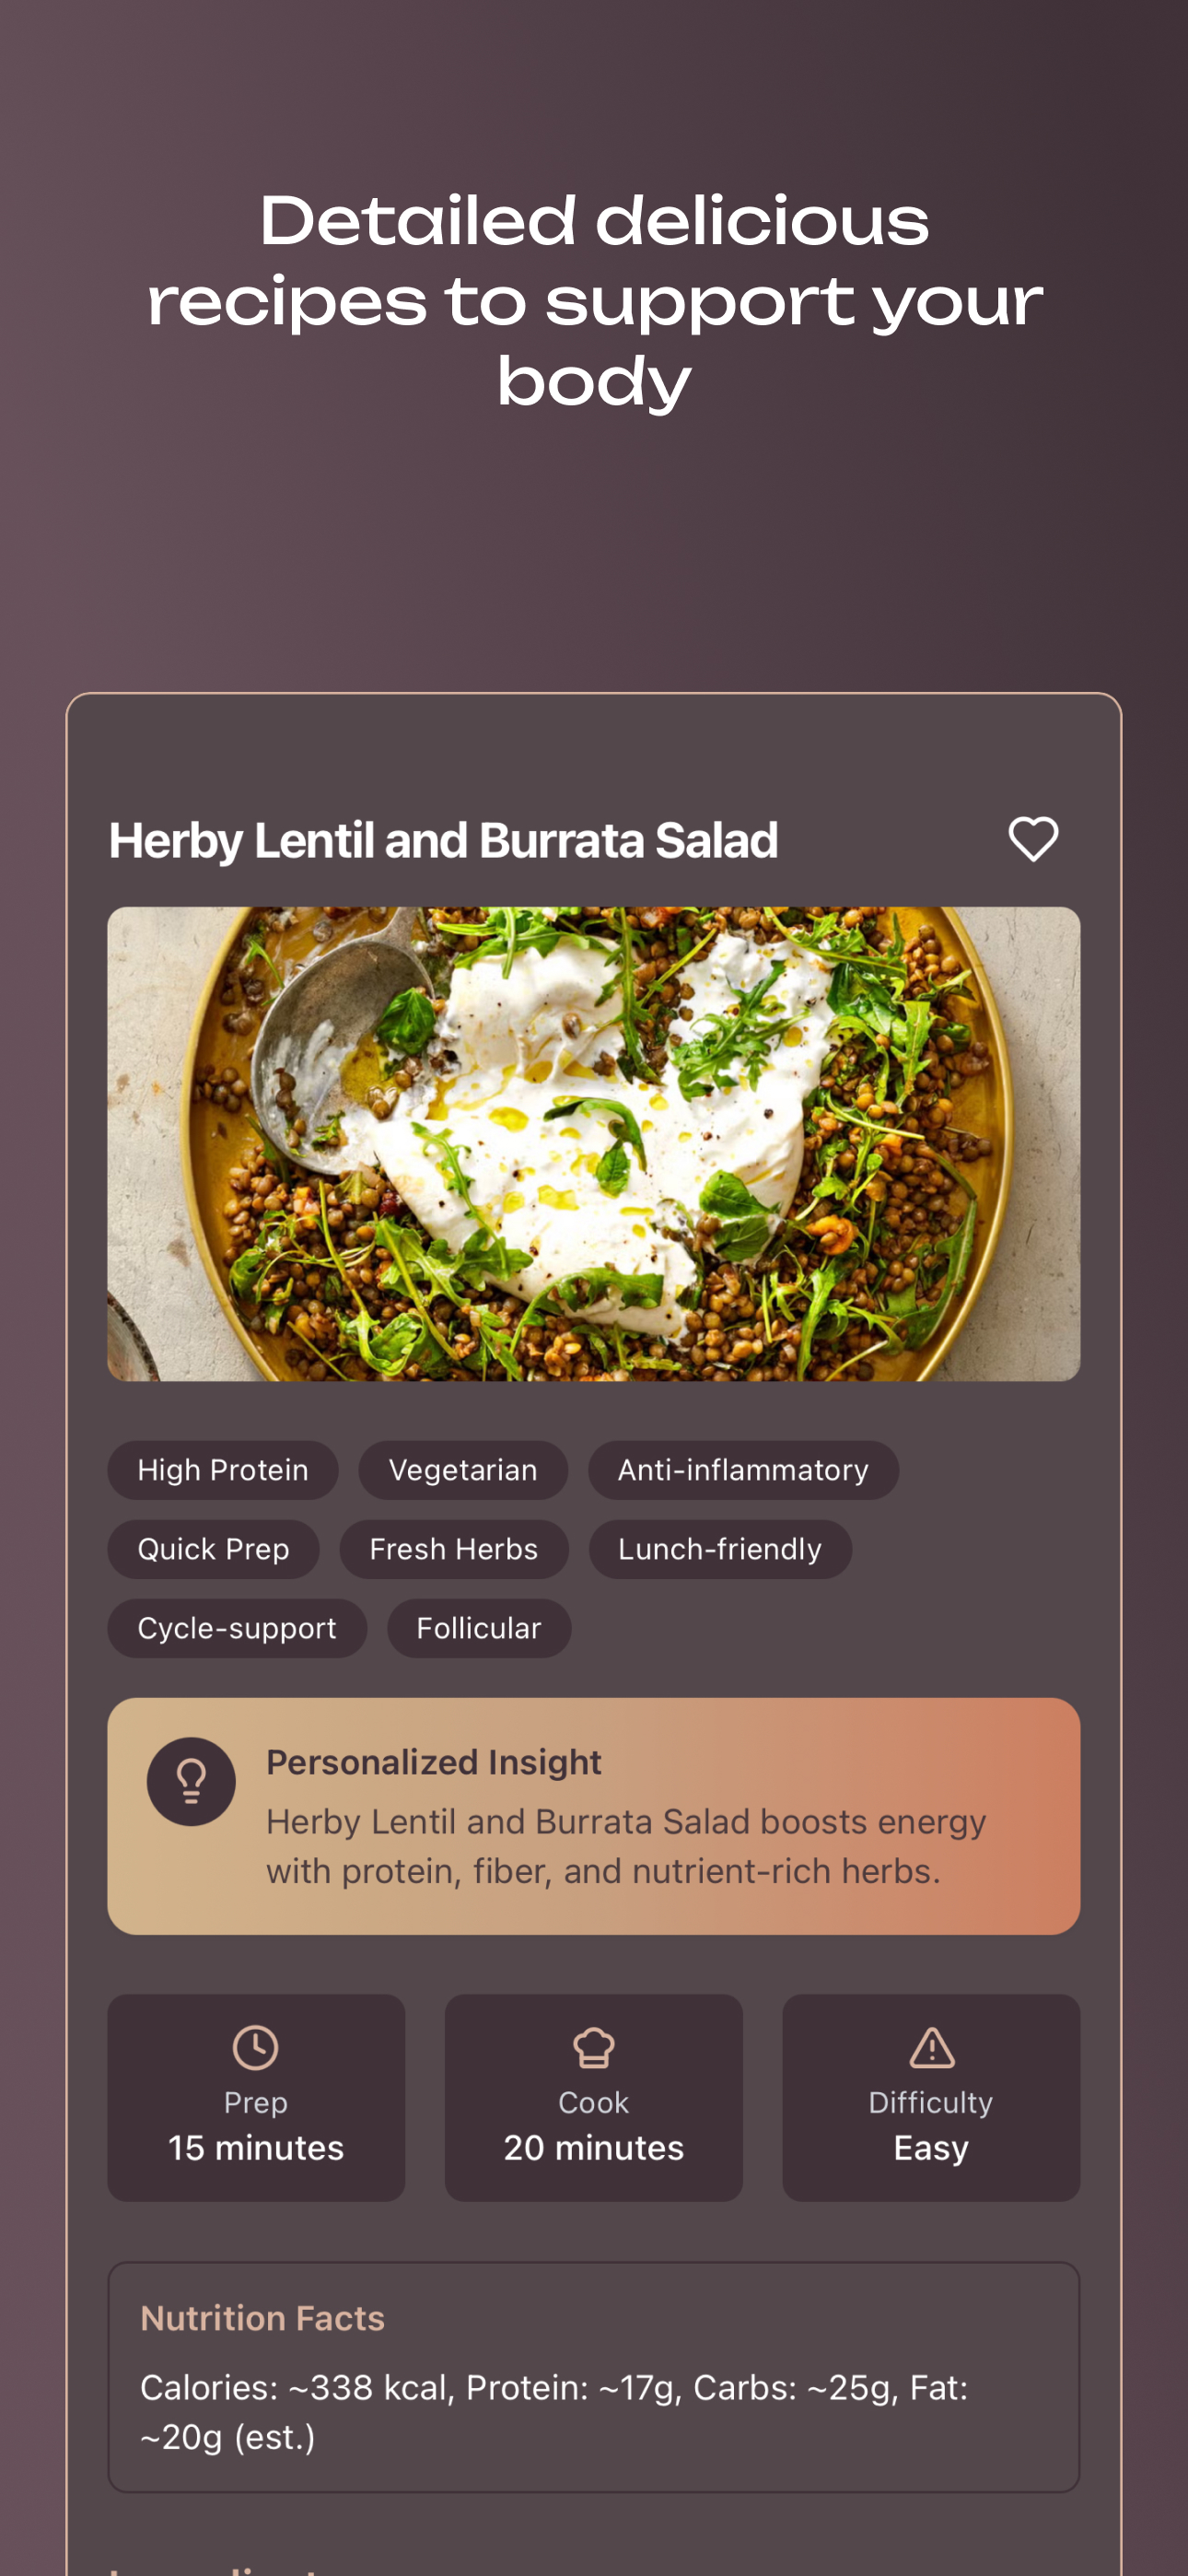Tap the Anti-inflammatory tag chip
This screenshot has width=1188, height=2576.
pos(743,1470)
